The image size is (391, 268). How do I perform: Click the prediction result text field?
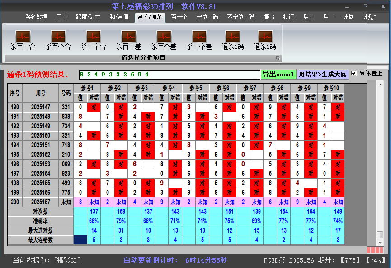(x=170, y=75)
